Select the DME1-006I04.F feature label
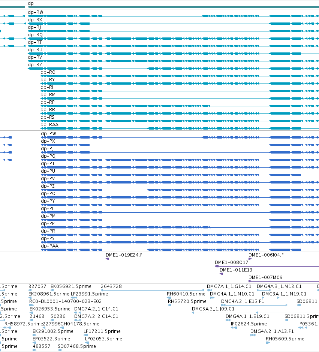Image resolution: width=319 pixels, height=352 pixels. click(266, 255)
